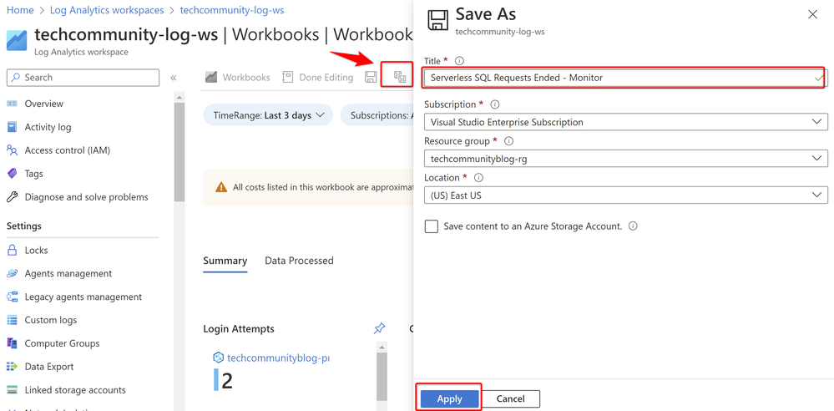Open Locks under Settings
834x411 pixels.
click(36, 250)
